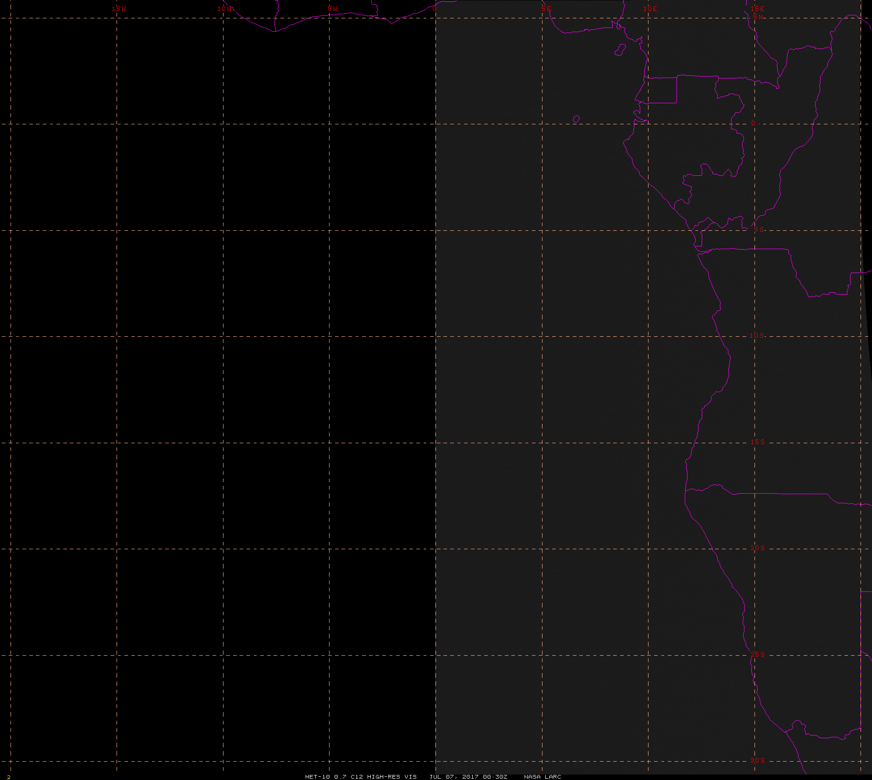
Task: Click the Bioko island outline near 4N
Action: (x=620, y=50)
